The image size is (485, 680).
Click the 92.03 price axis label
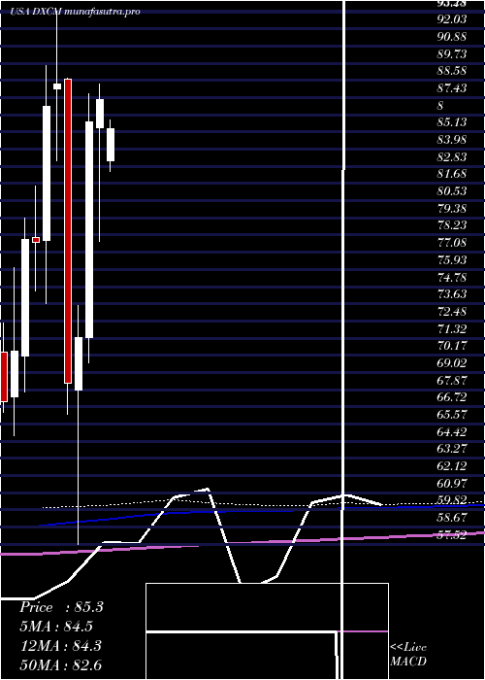click(452, 19)
